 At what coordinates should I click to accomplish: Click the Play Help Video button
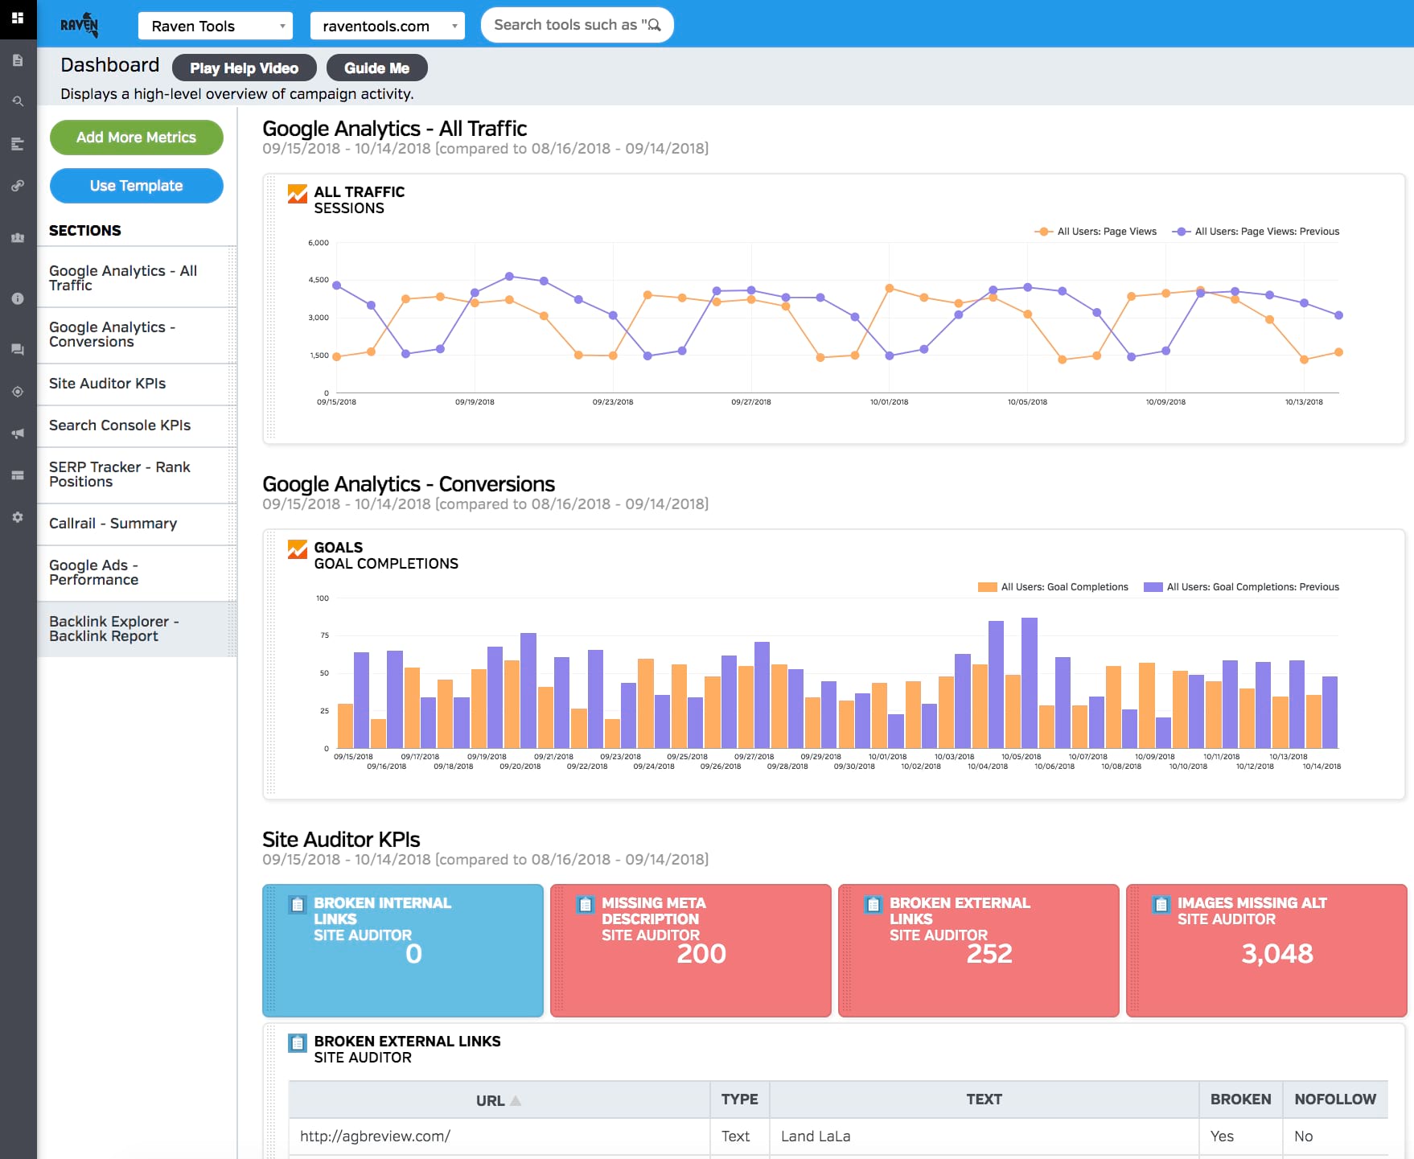[x=244, y=68]
